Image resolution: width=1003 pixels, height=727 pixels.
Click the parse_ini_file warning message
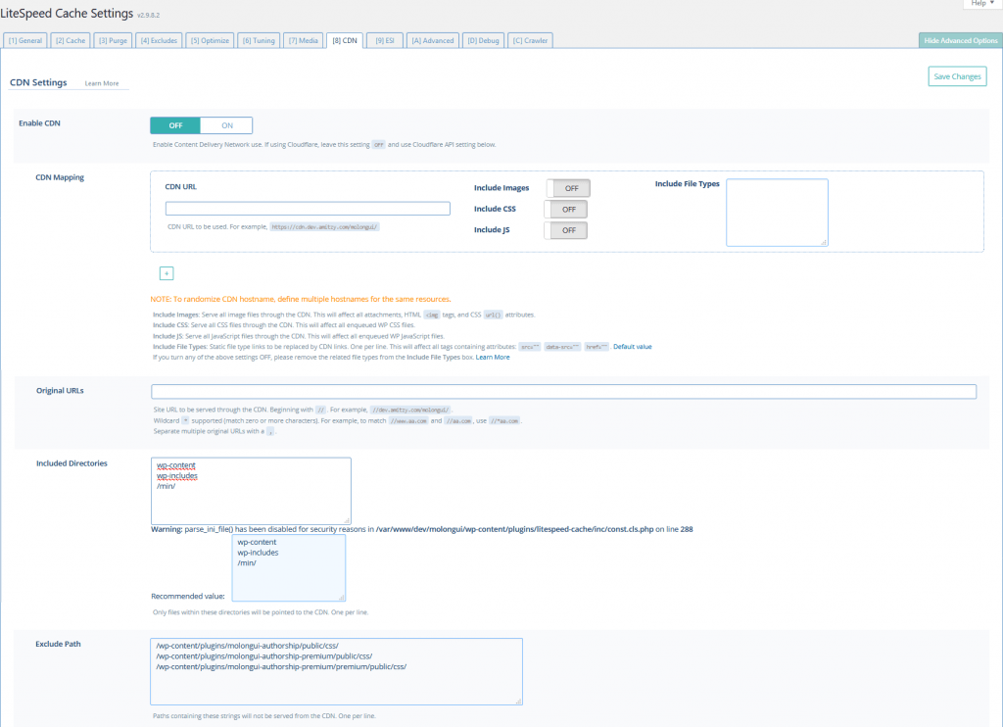(422, 529)
